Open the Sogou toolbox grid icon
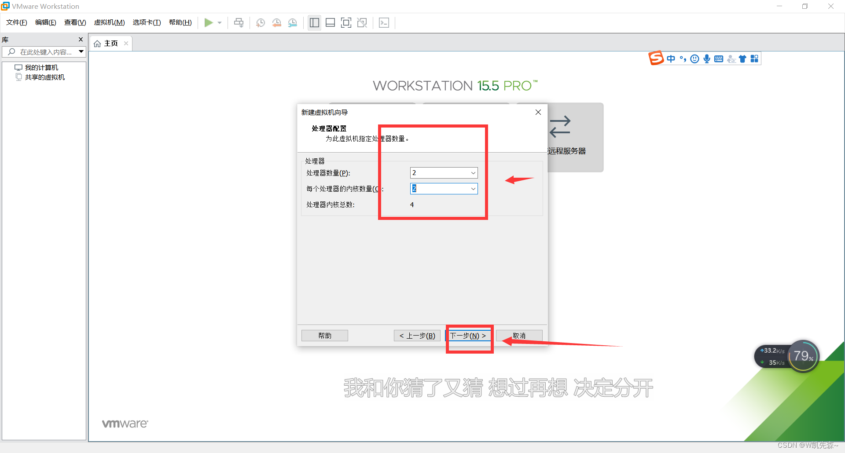 [754, 59]
